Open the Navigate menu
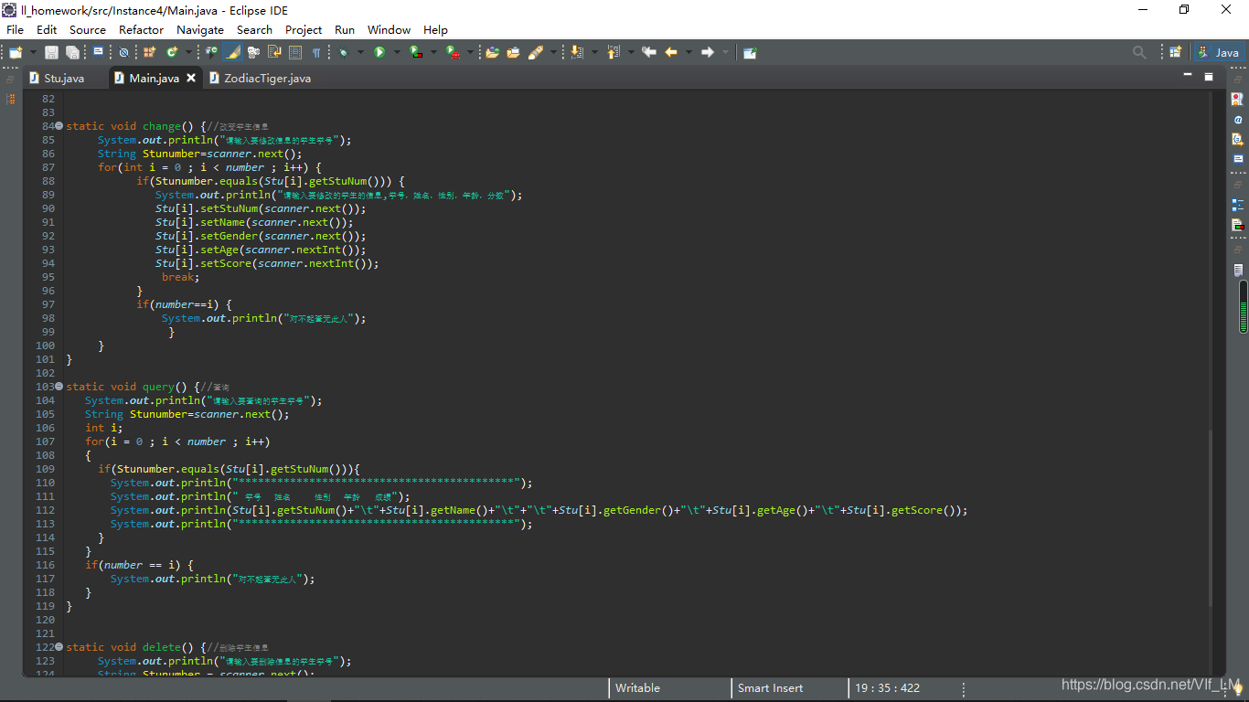Viewport: 1249px width, 702px height. pos(200,29)
